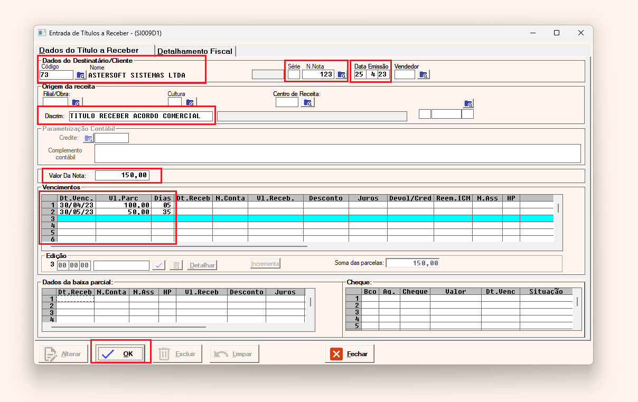Viewport: 638px width, 402px height.
Task: Click the Filial/Obra input field
Action: click(x=55, y=102)
